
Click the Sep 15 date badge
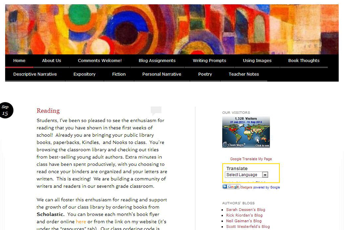tap(6, 110)
